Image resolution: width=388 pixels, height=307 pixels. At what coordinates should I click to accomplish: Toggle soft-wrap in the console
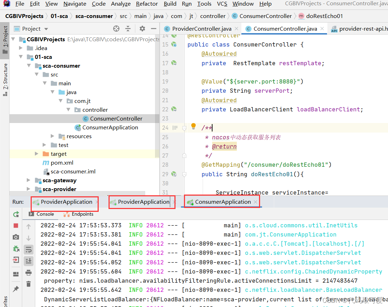tap(29, 250)
